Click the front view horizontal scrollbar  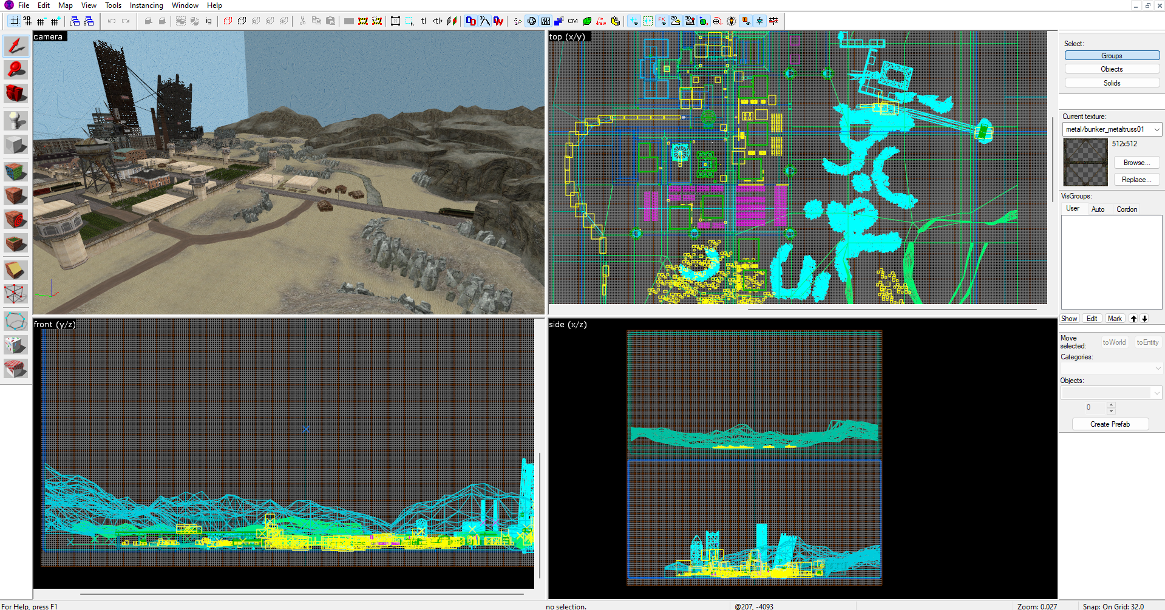(x=302, y=594)
